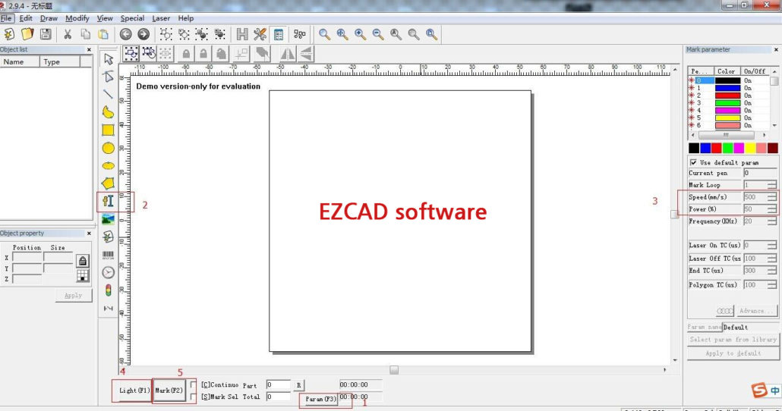The image size is (782, 411).
Task: Select the traffic light I/O tool
Action: click(109, 290)
